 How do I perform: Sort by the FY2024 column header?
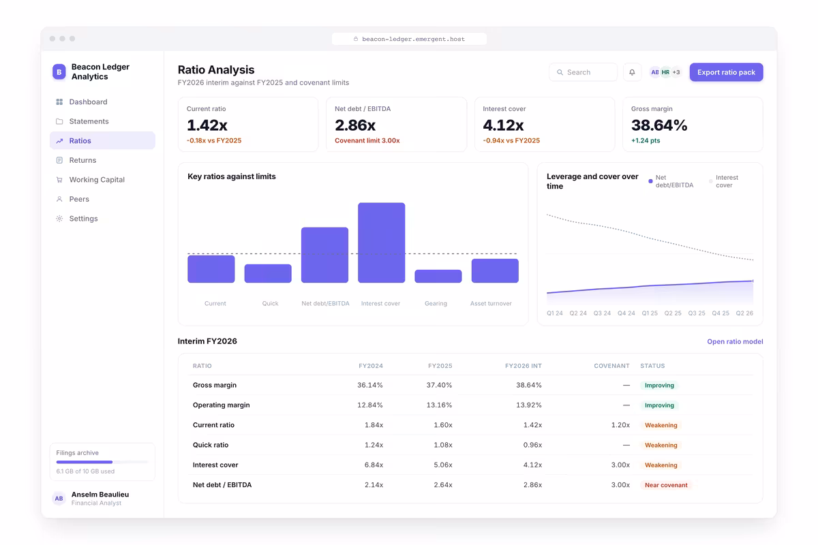tap(371, 366)
